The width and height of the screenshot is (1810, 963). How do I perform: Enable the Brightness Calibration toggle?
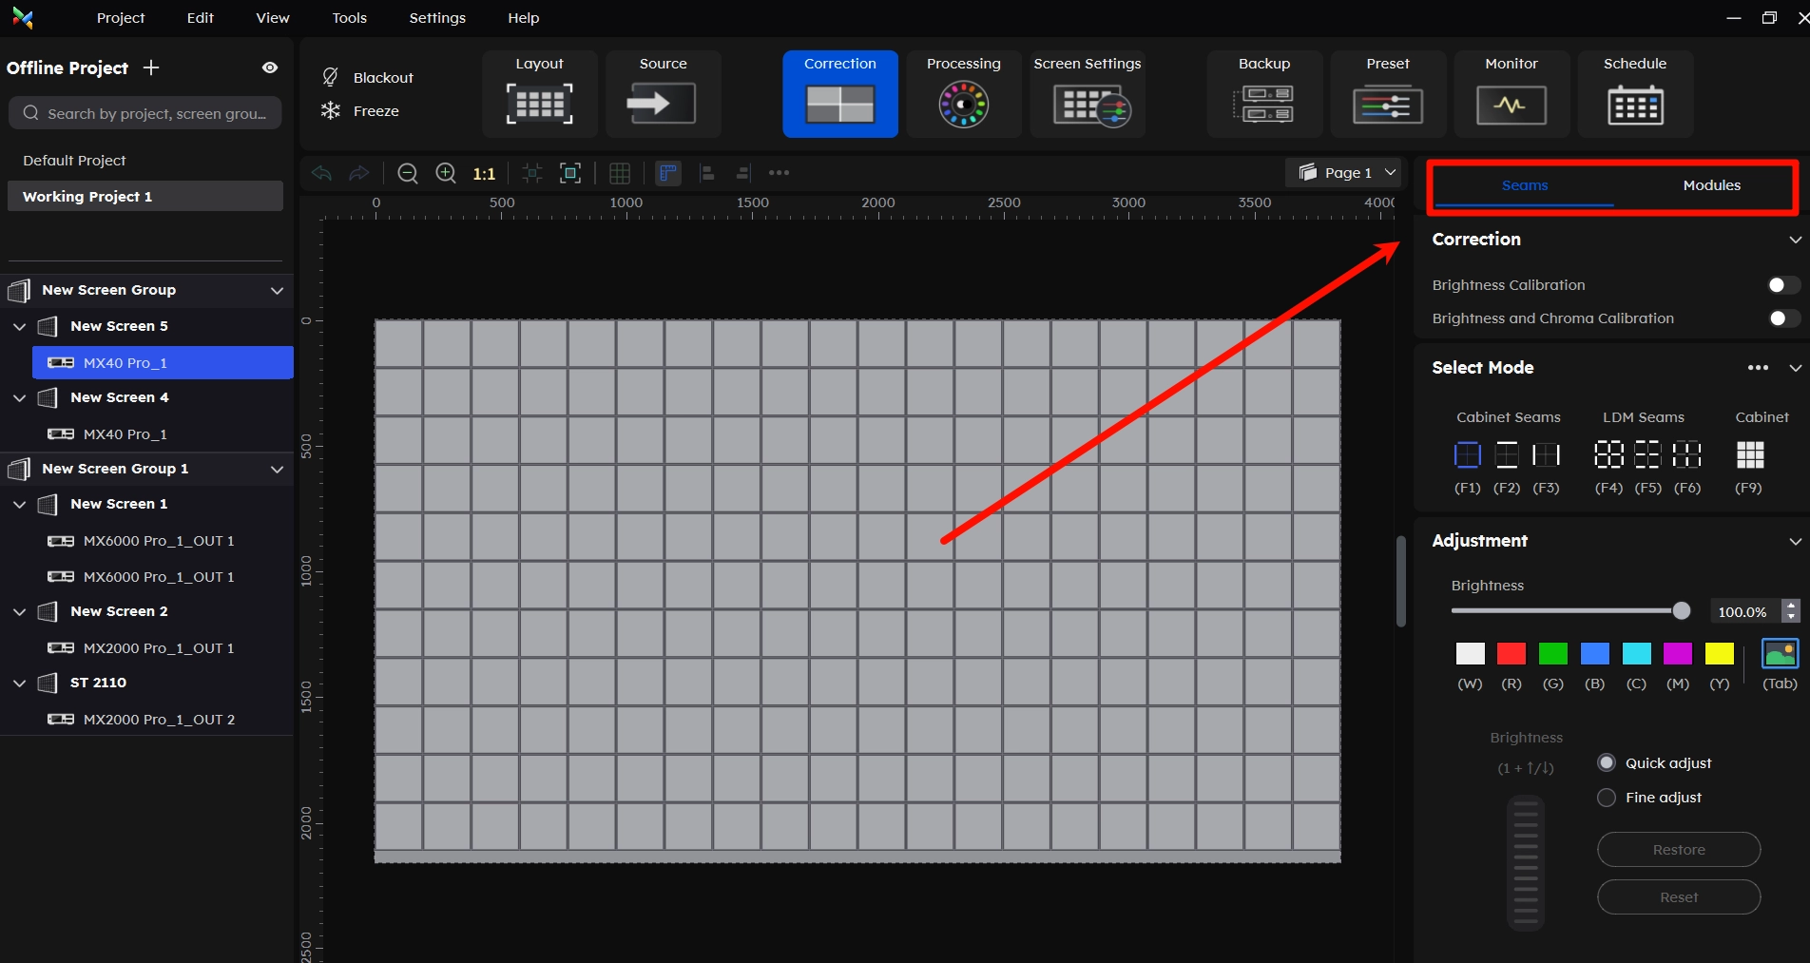(x=1782, y=285)
